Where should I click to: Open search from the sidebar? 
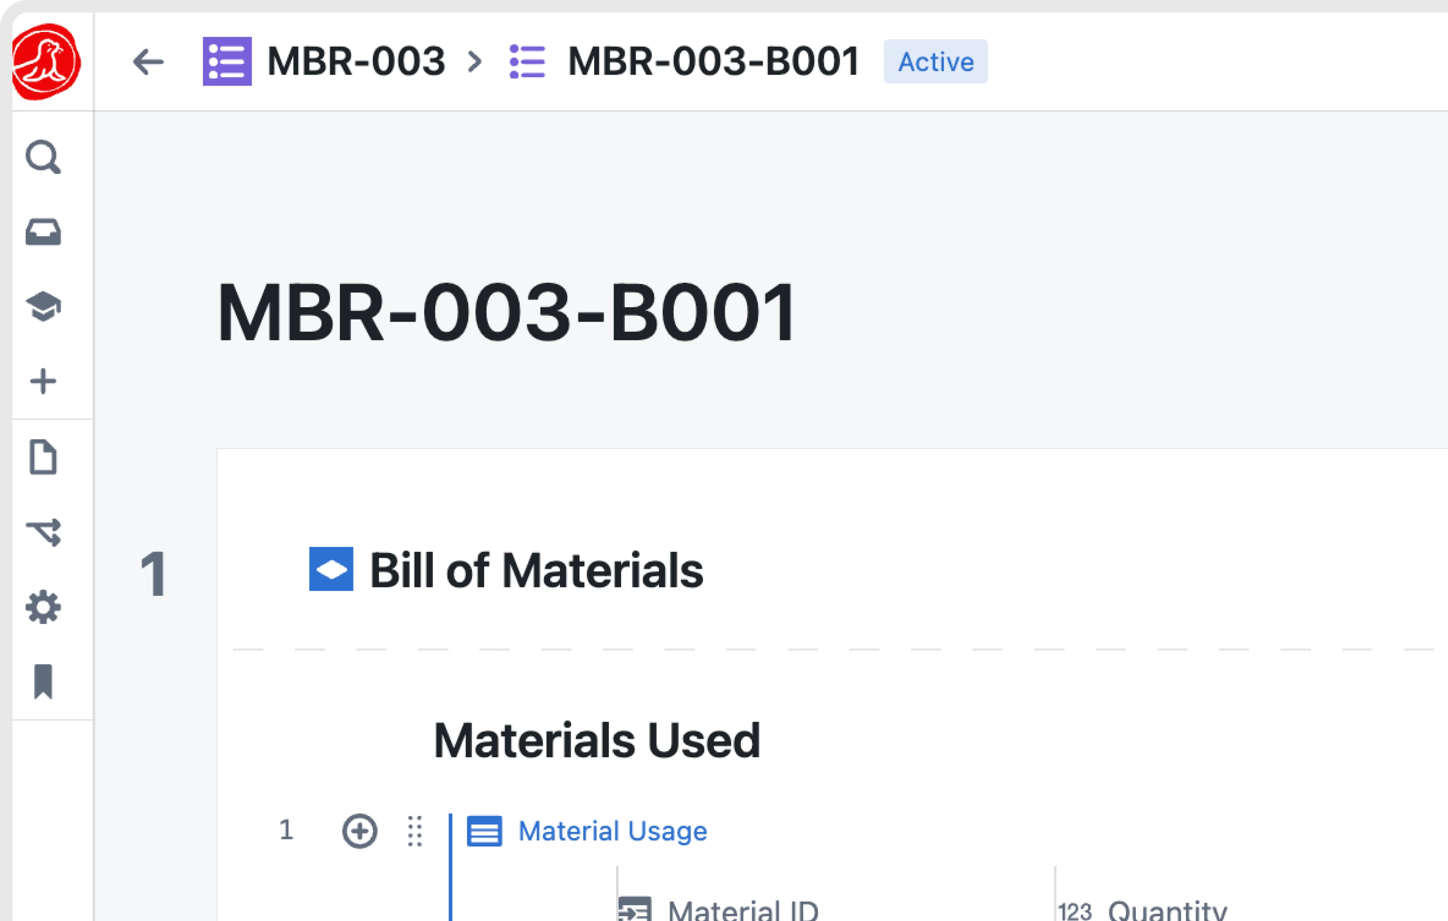point(43,157)
